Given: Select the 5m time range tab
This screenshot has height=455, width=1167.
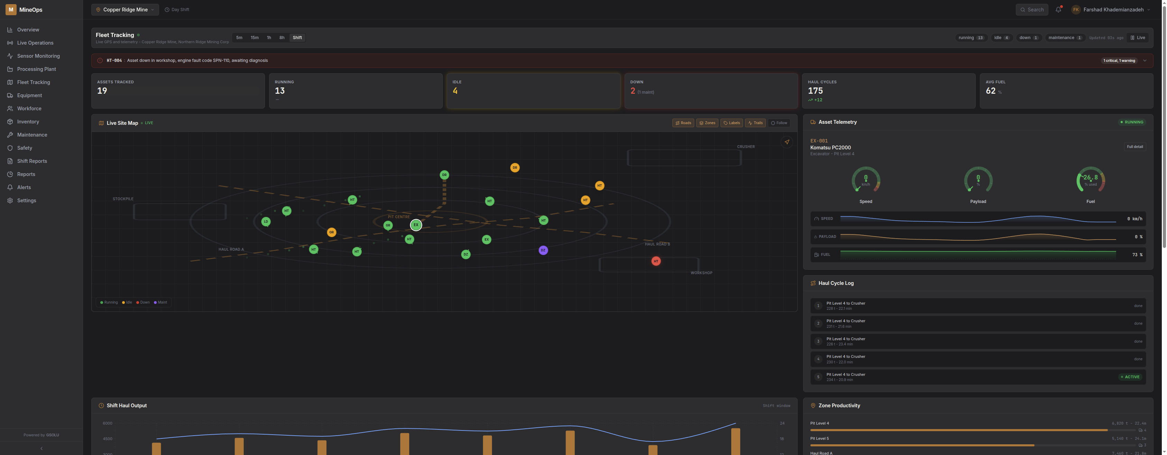Looking at the screenshot, I should [x=239, y=38].
